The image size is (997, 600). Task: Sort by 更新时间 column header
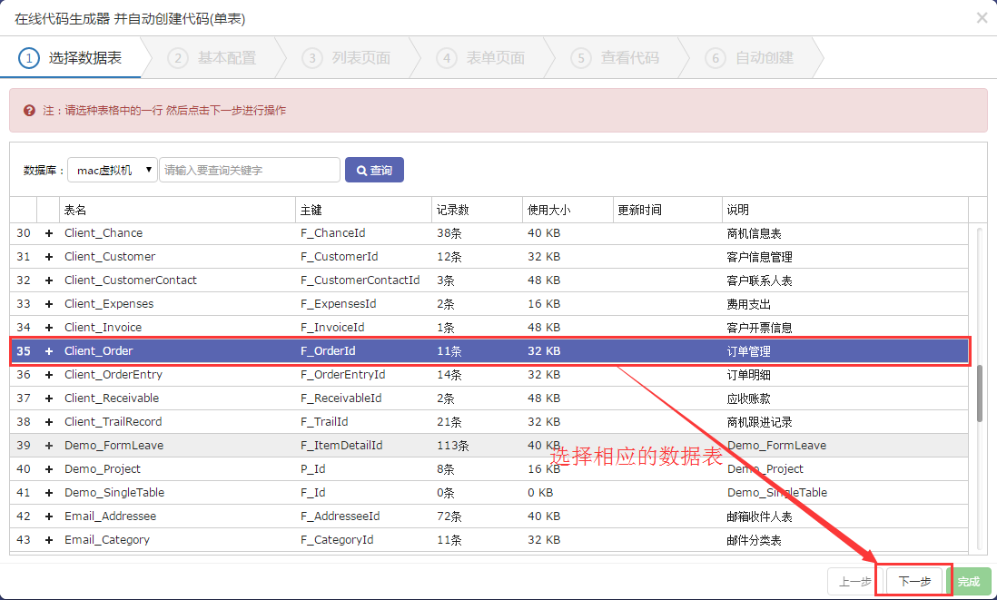667,210
